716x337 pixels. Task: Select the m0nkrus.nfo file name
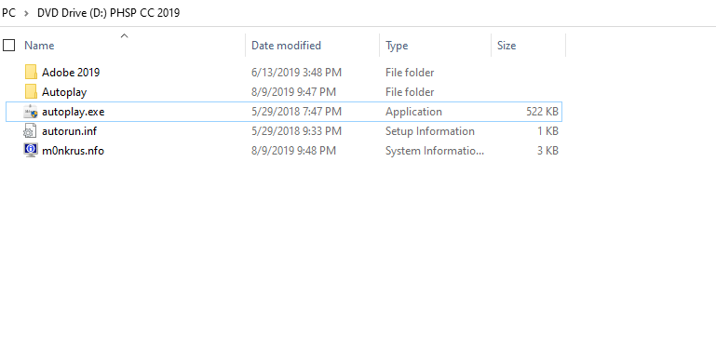point(73,151)
